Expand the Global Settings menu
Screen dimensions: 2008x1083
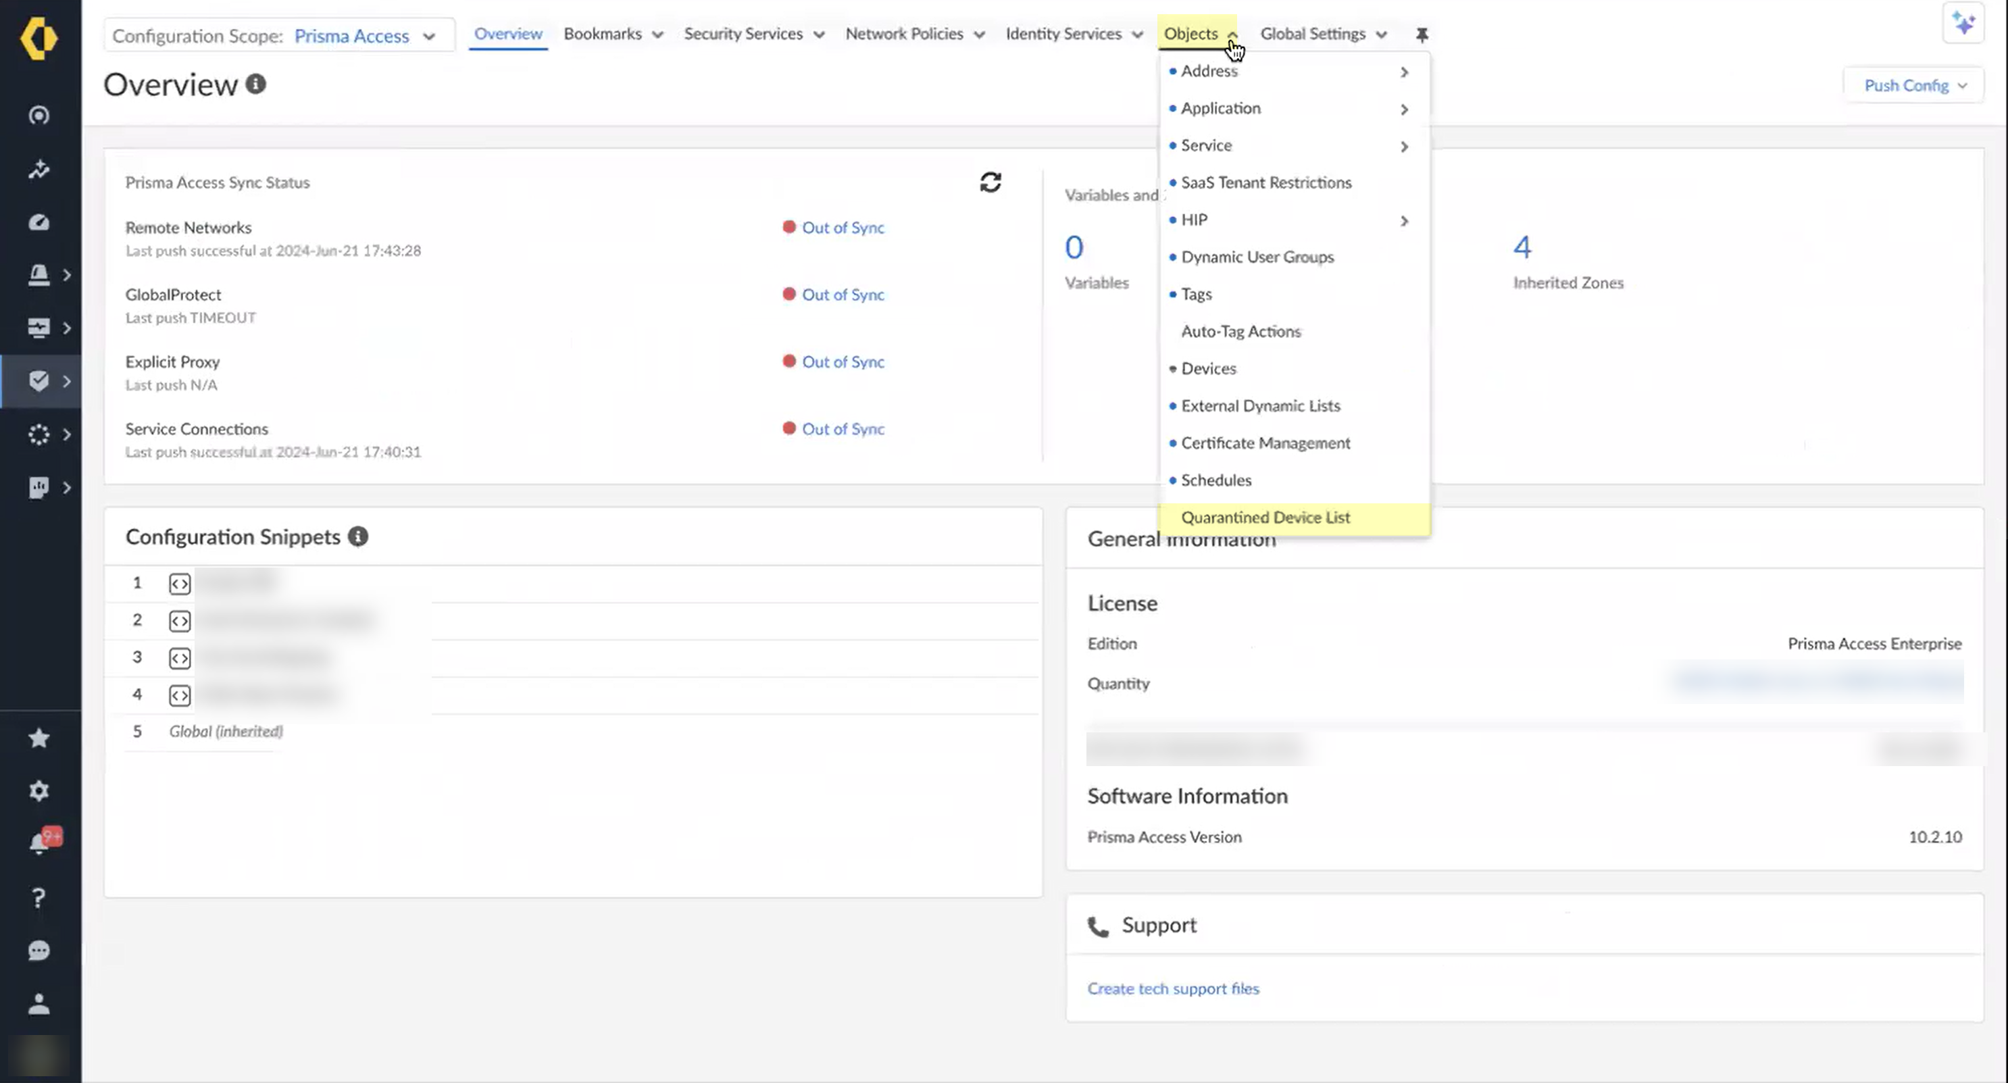(1323, 34)
